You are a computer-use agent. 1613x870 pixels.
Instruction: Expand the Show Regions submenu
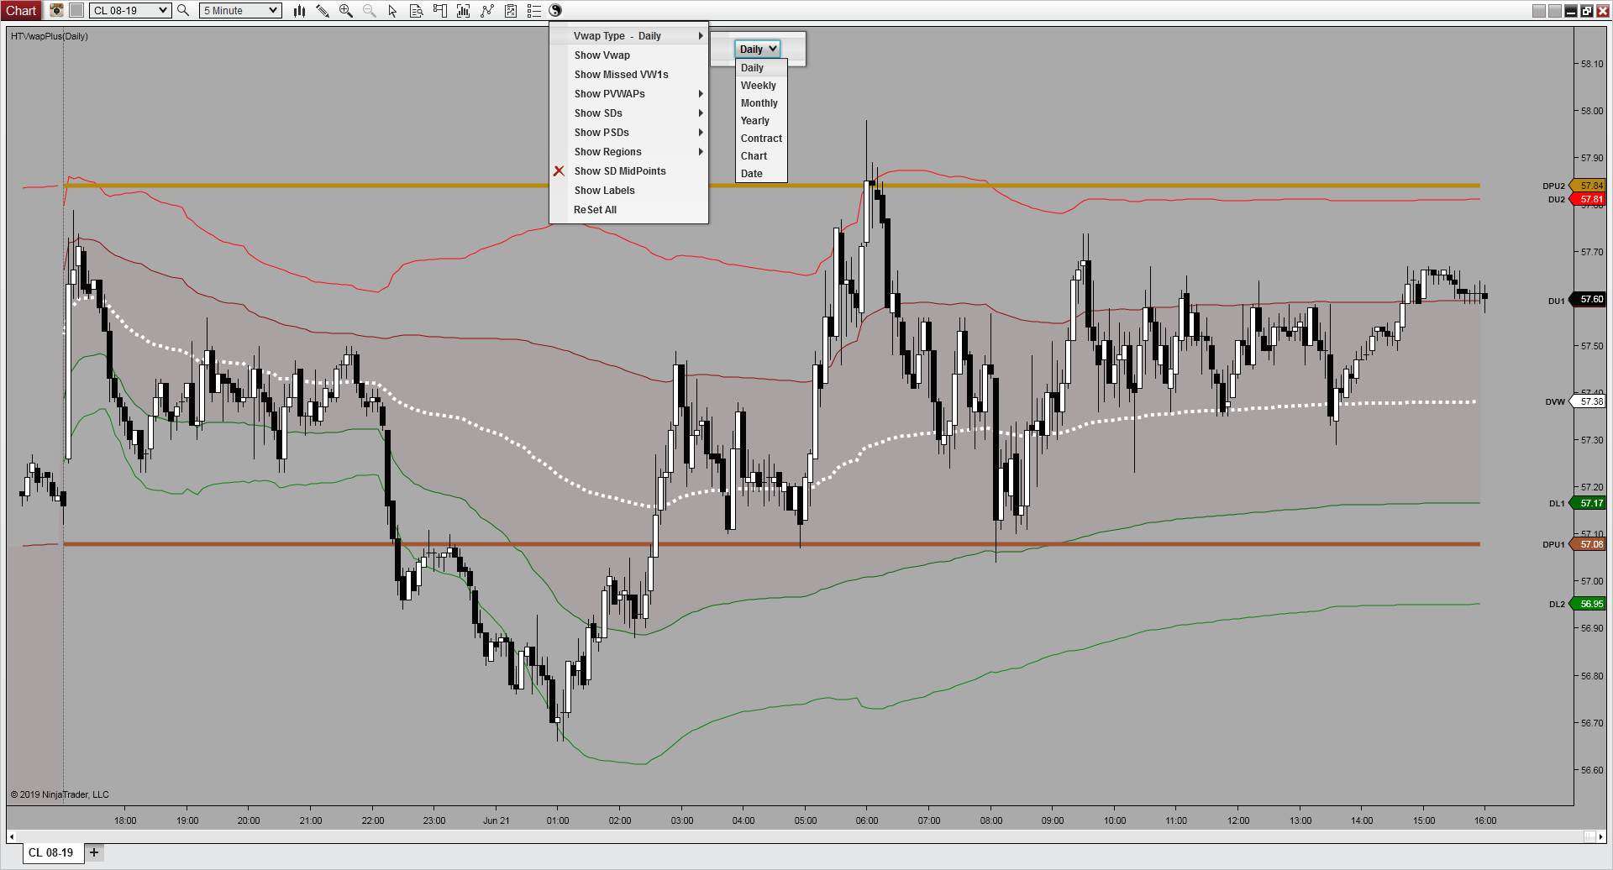(628, 151)
